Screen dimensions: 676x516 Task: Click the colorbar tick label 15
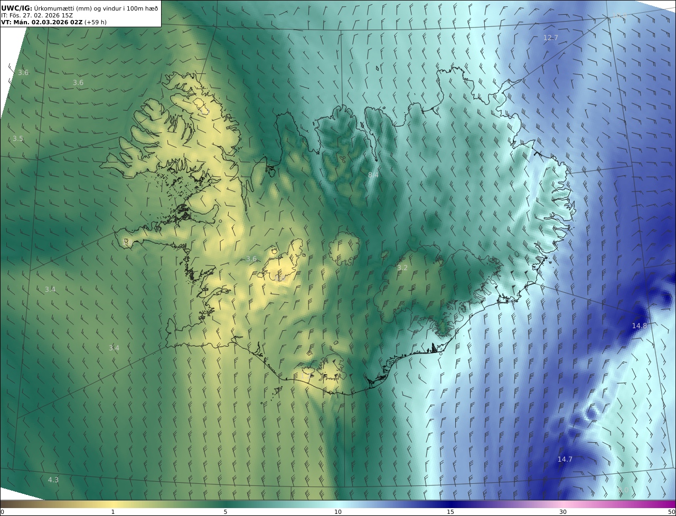450,512
